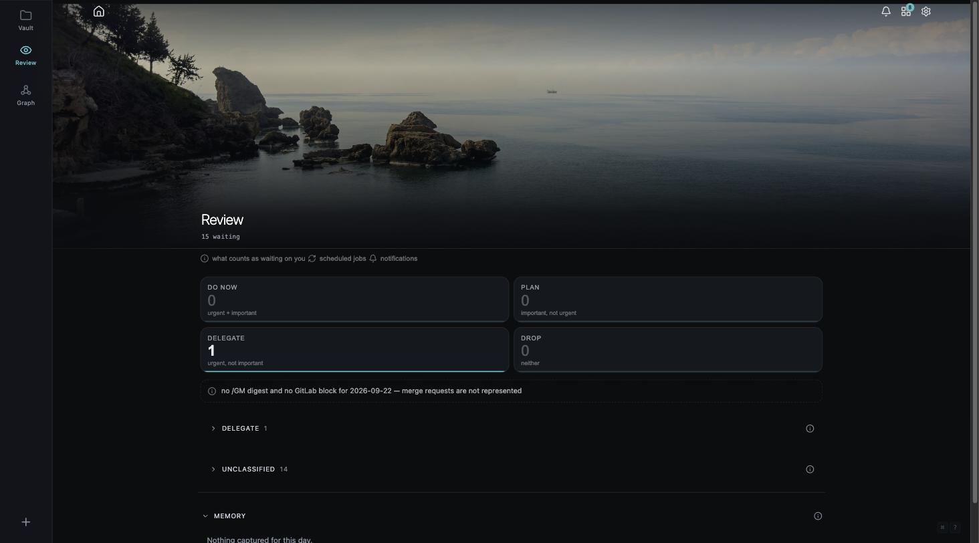
Task: Add a new item with the plus icon
Action: (x=25, y=522)
